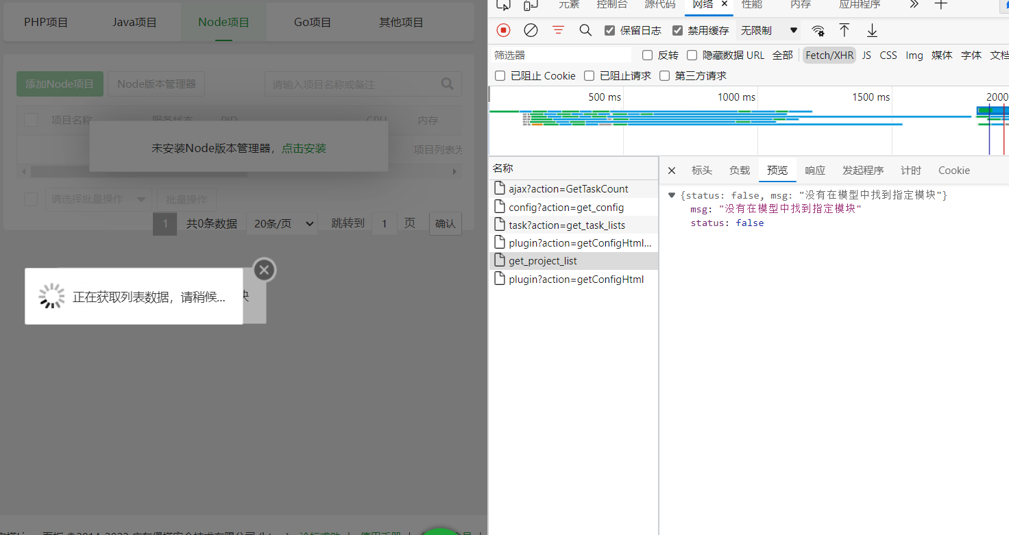Switch to 其他项目 tab
Screen dimensions: 1009x535
point(401,22)
